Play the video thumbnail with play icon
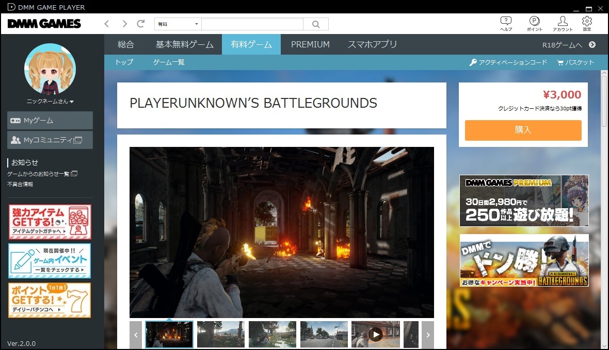The image size is (609, 350). (376, 334)
